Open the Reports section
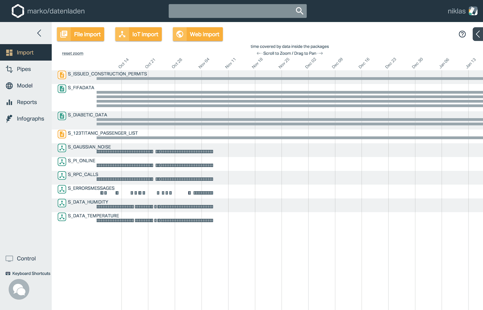 [27, 102]
